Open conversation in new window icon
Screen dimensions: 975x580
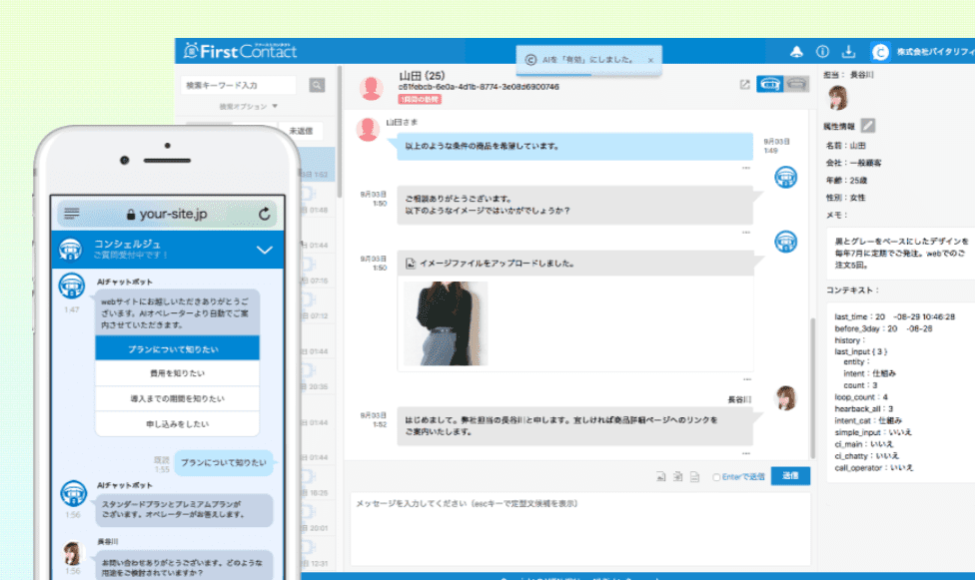pyautogui.click(x=744, y=84)
